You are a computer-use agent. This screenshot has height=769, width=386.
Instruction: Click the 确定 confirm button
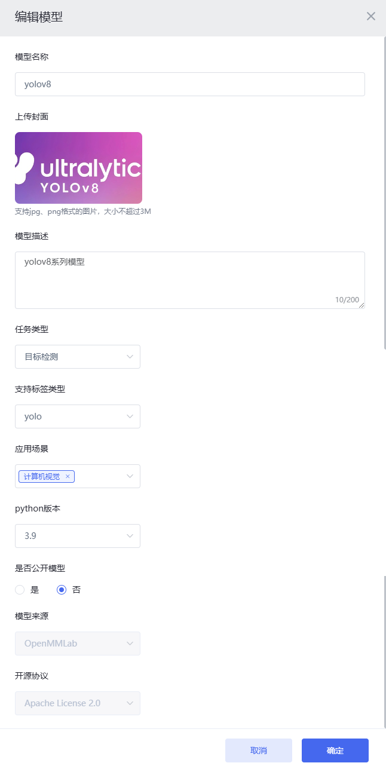[x=335, y=750]
